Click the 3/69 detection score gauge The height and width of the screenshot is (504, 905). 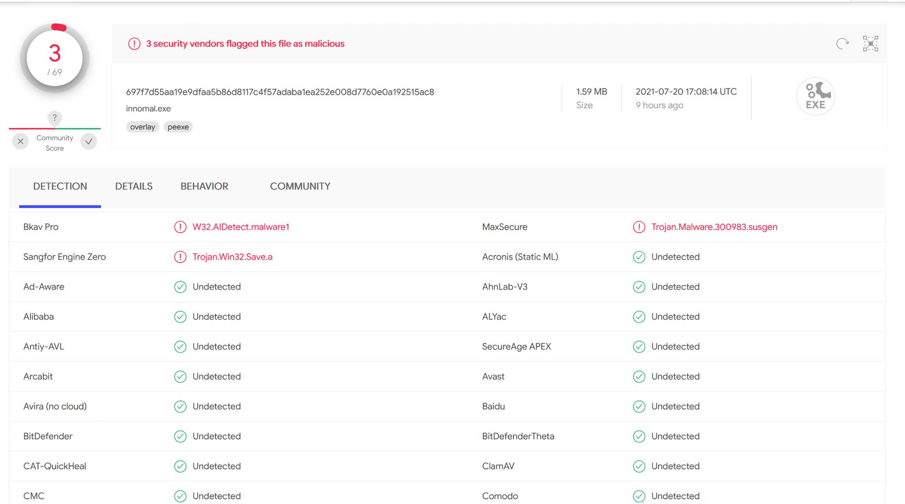(54, 58)
